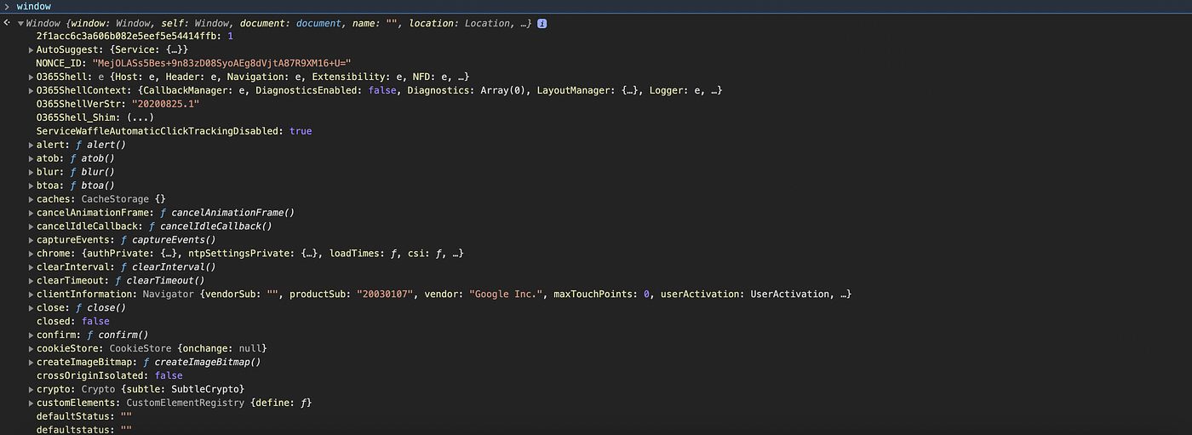This screenshot has width=1192, height=435.
Task: Expand the close function entry
Action: (x=31, y=308)
